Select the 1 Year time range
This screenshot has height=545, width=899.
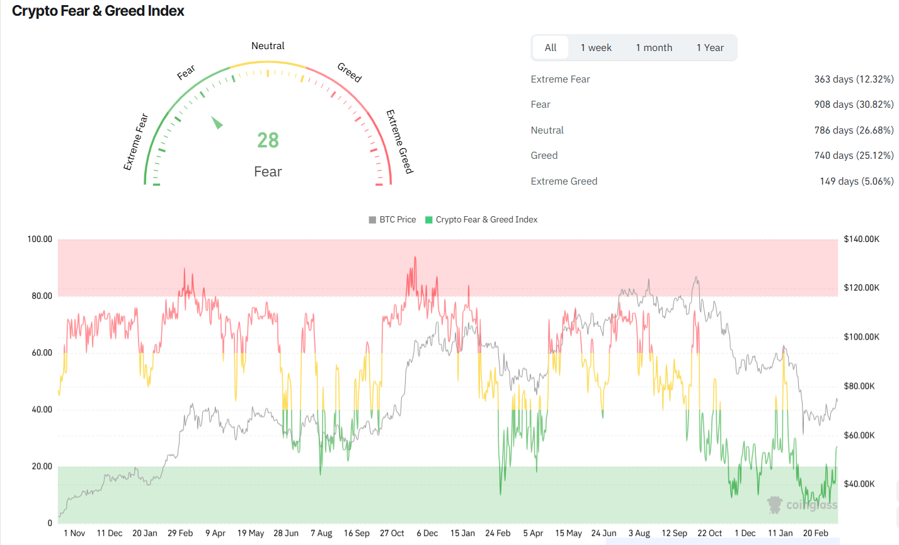(x=711, y=47)
